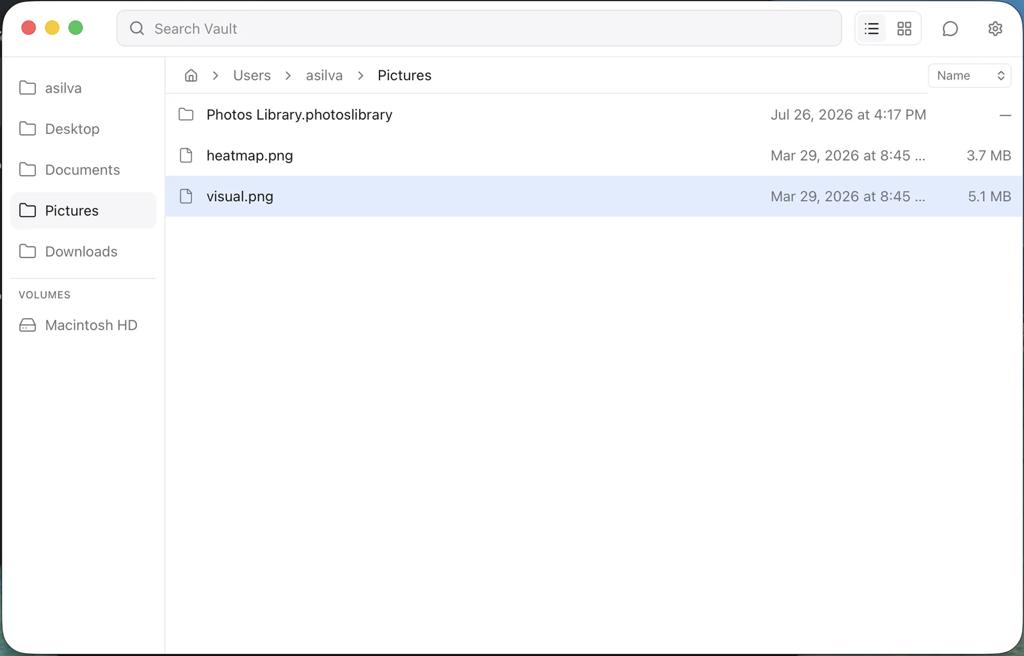Switch to list view
Image resolution: width=1024 pixels, height=656 pixels.
(872, 29)
